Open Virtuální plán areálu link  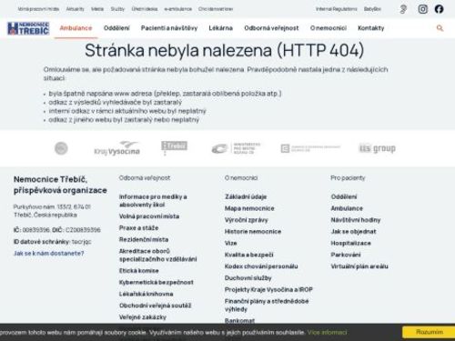[x=359, y=266]
